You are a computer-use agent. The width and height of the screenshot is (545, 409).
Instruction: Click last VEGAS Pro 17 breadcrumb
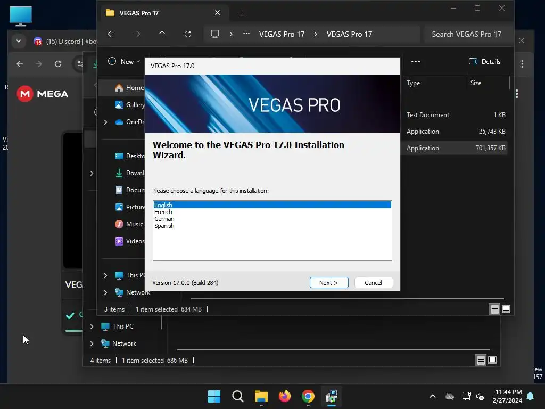349,34
